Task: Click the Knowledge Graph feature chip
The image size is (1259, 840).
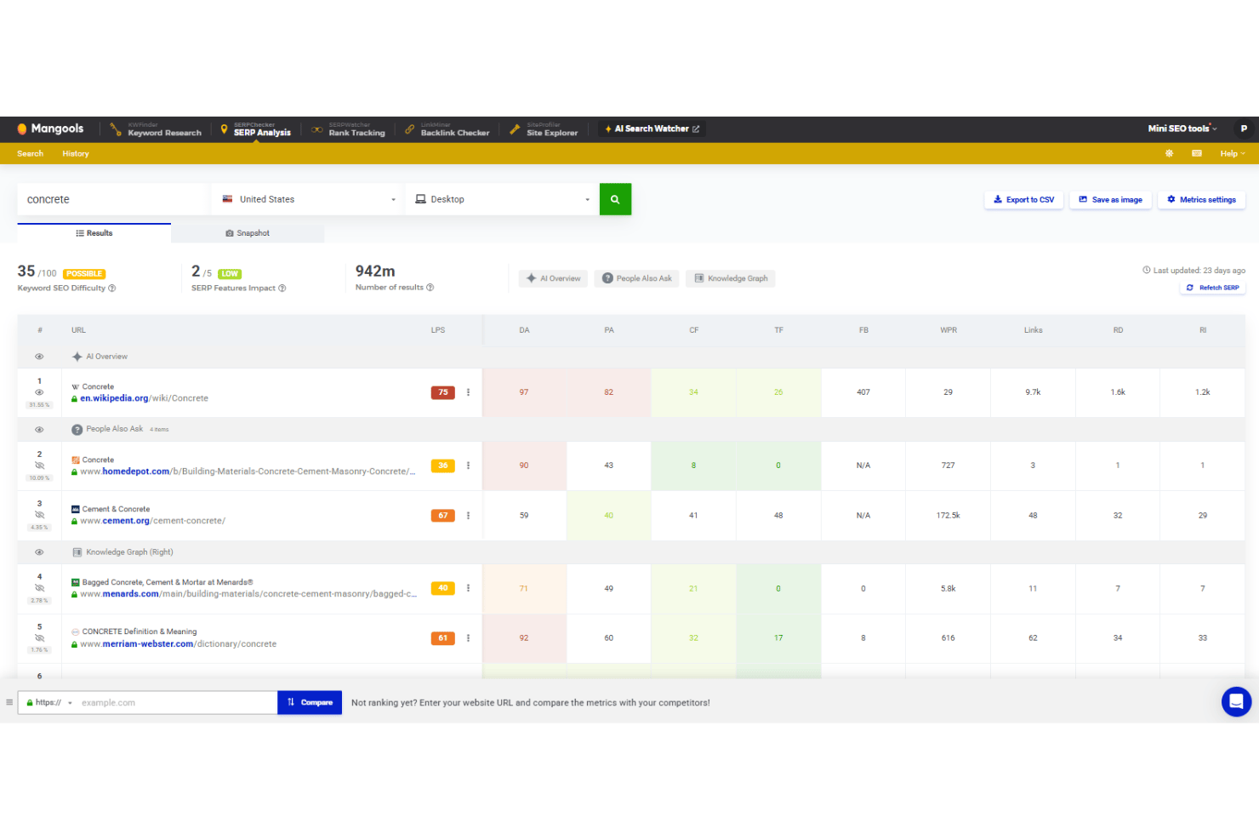Action: pos(731,278)
